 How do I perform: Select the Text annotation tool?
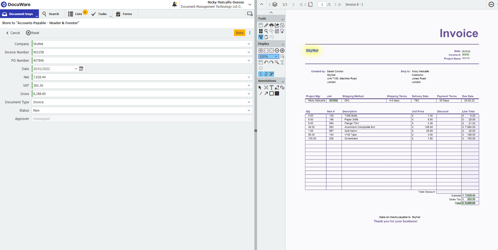tap(271, 87)
